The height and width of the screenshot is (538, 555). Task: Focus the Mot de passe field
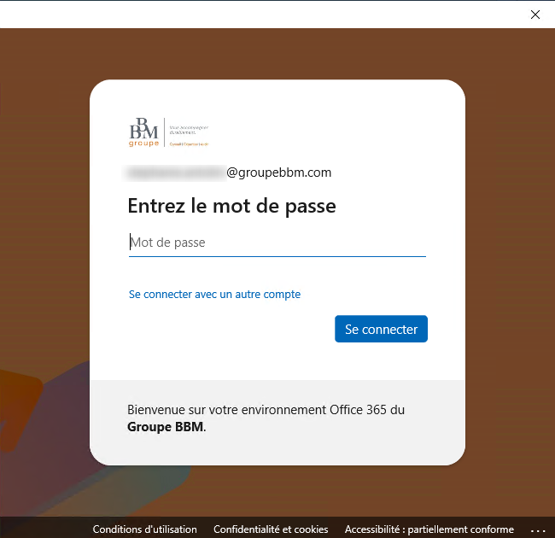[277, 243]
